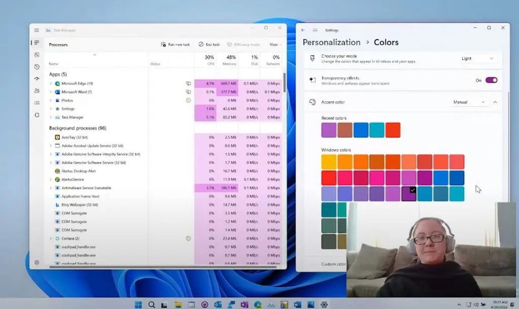Sort processes by the Memory column
Image resolution: width=519 pixels, height=309 pixels.
231,60
